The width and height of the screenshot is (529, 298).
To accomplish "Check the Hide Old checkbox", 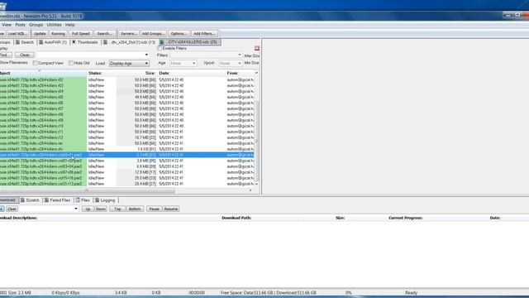I will pyautogui.click(x=71, y=63).
